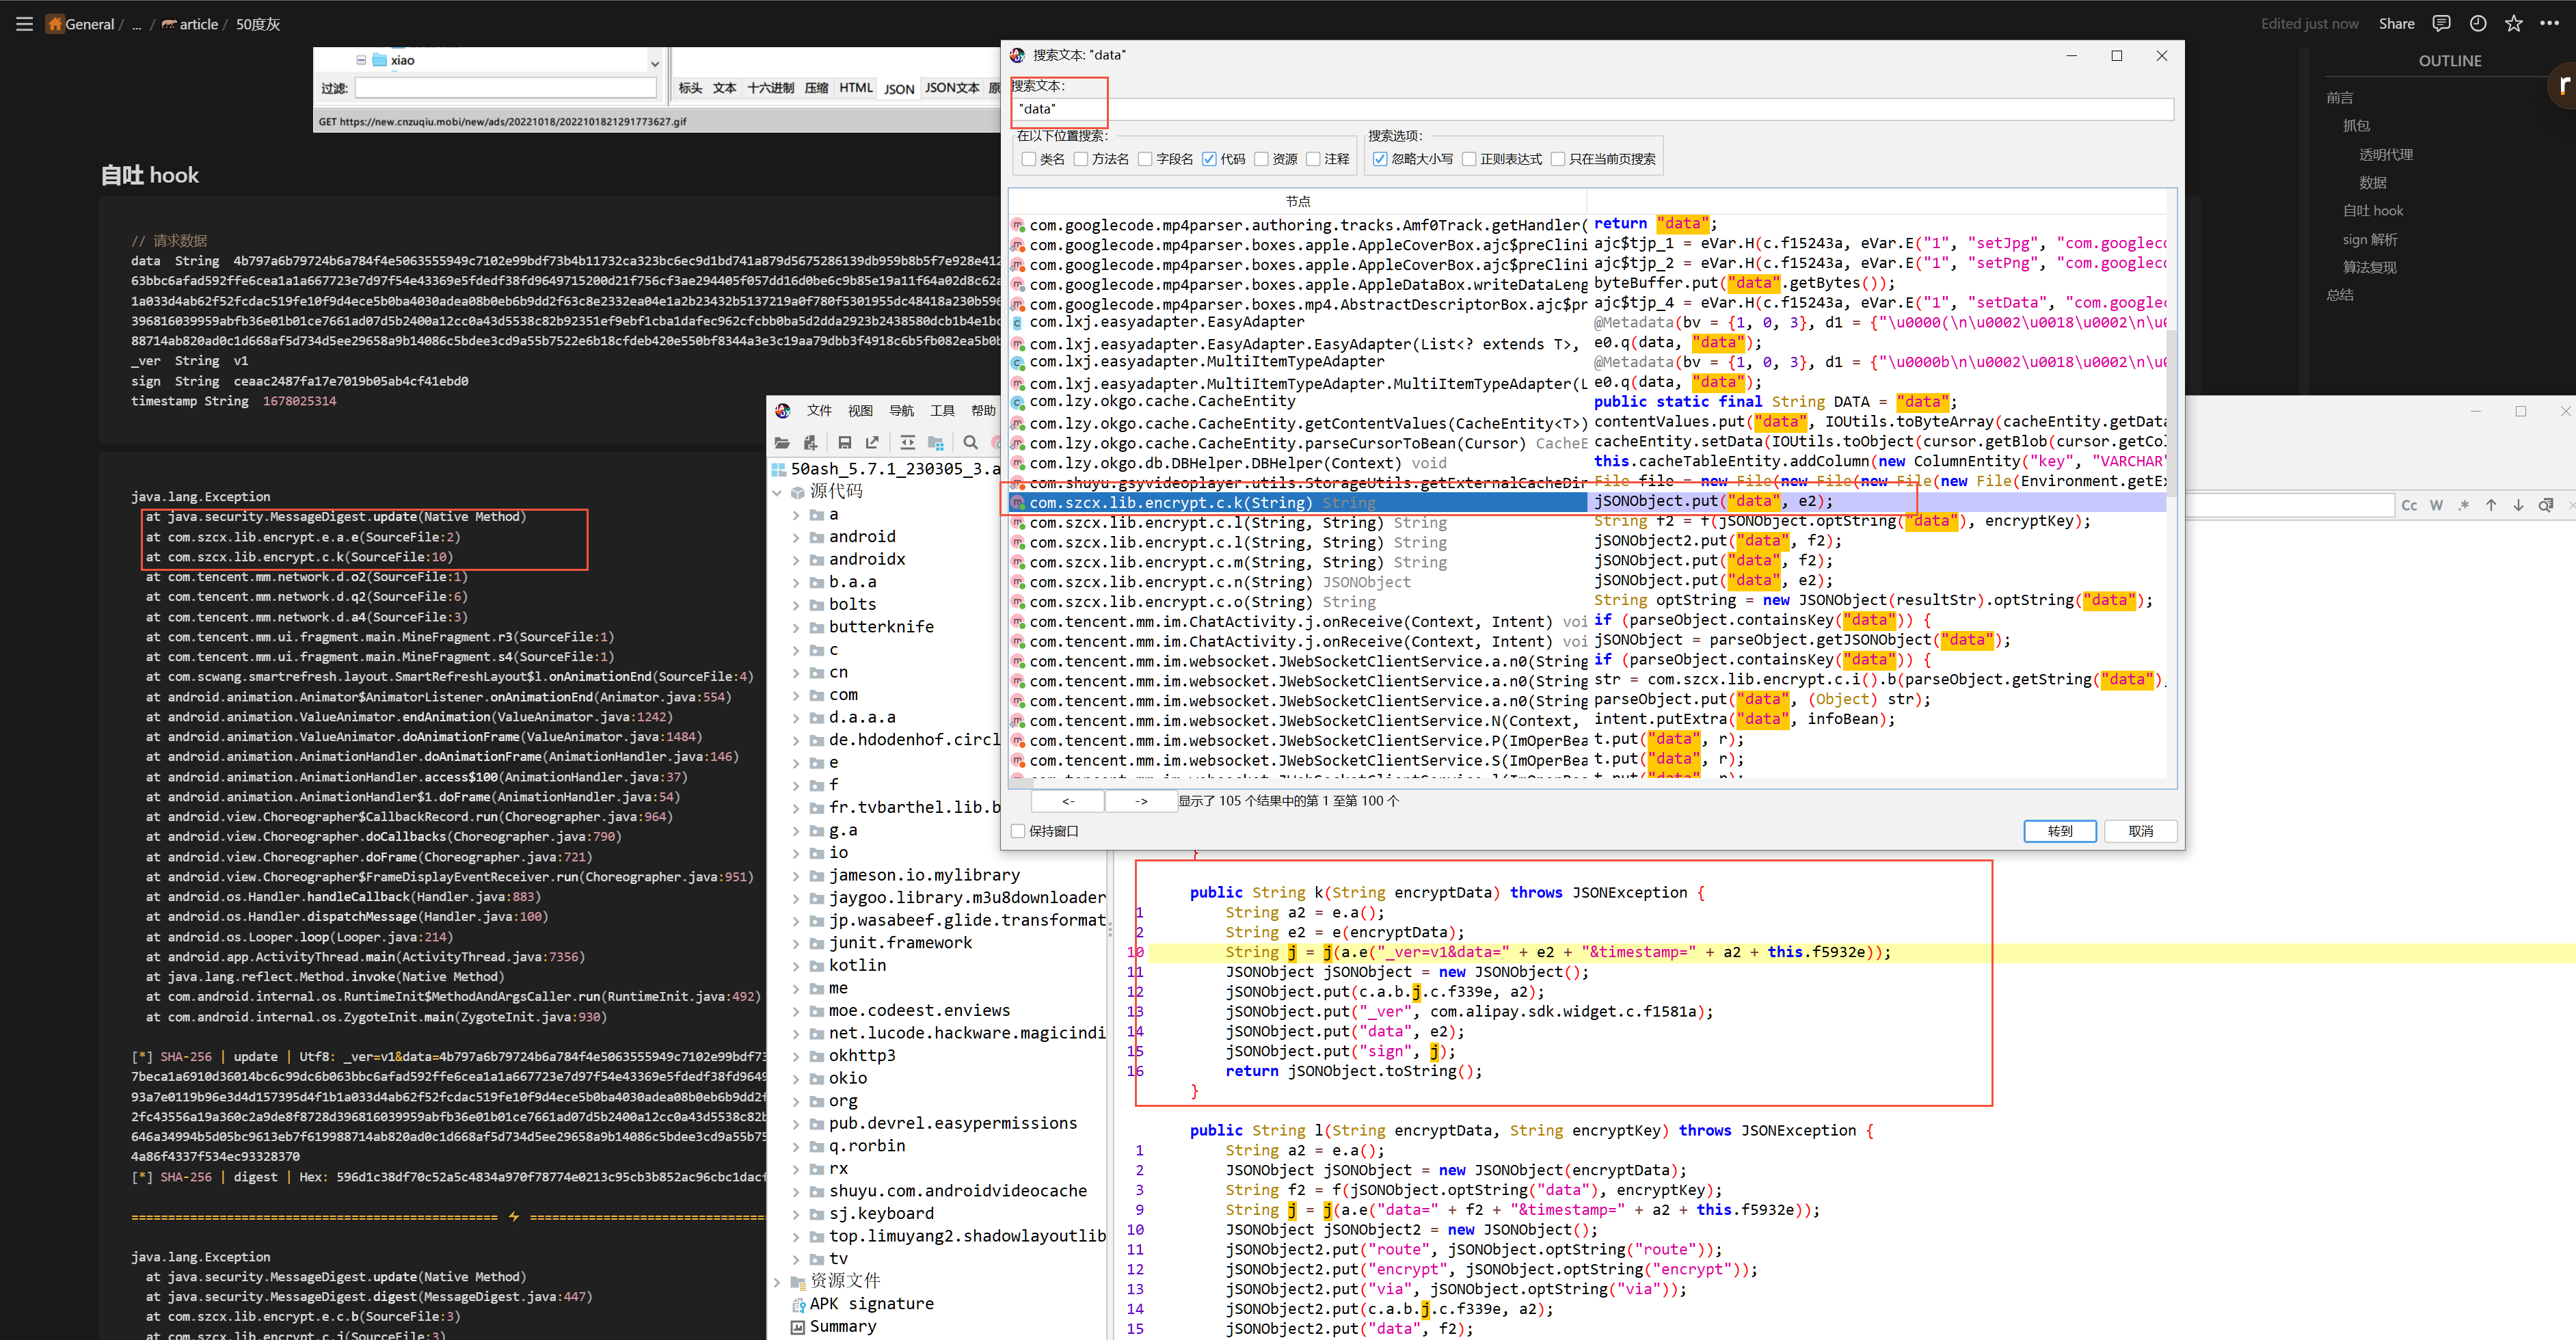This screenshot has height=1340, width=2576.
Task: Expand the okhttp3 package folder
Action: [x=796, y=1056]
